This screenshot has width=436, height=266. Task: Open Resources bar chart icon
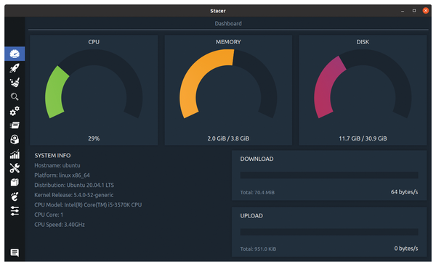pos(15,154)
